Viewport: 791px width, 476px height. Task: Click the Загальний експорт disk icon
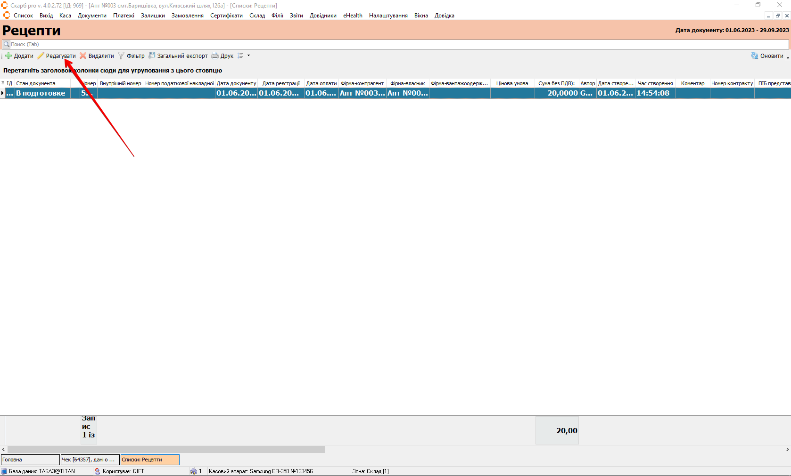pyautogui.click(x=152, y=56)
